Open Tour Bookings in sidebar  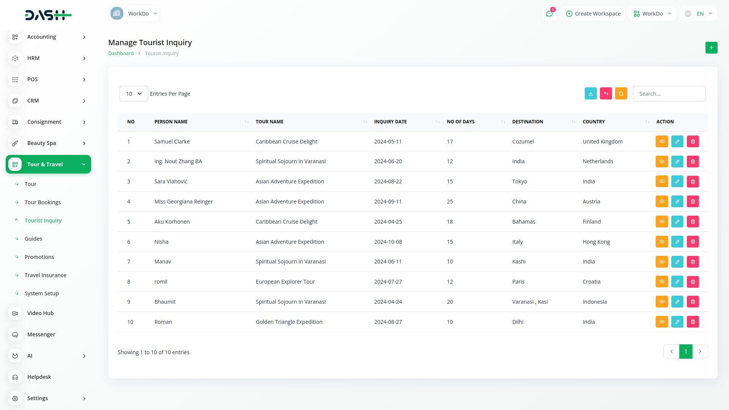pos(43,202)
